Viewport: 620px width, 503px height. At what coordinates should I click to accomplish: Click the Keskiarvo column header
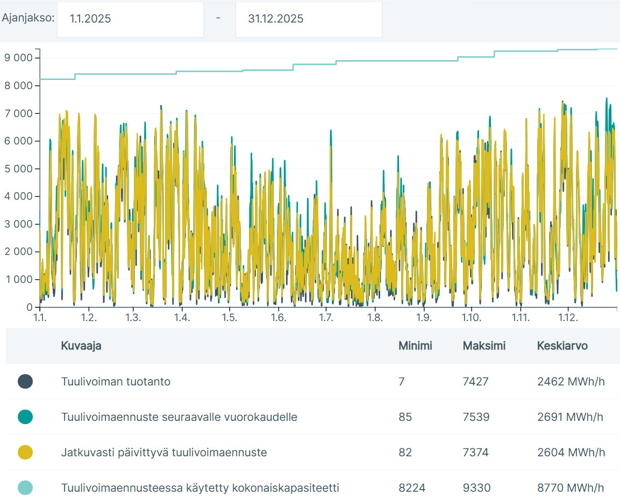coord(562,346)
